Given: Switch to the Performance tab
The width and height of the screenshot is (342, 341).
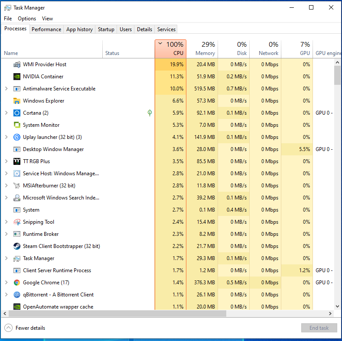Looking at the screenshot, I should tap(46, 29).
